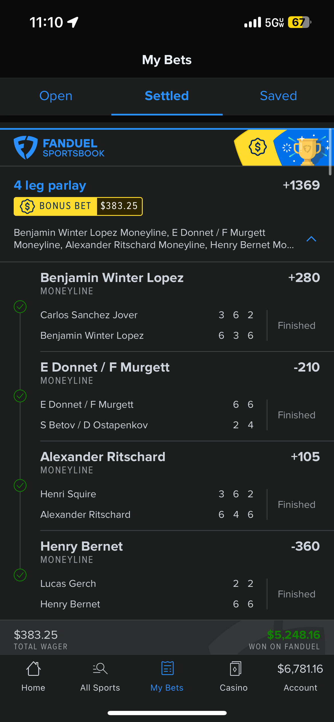
Task: Open Account showing $6,781.16 balance
Action: 300,676
